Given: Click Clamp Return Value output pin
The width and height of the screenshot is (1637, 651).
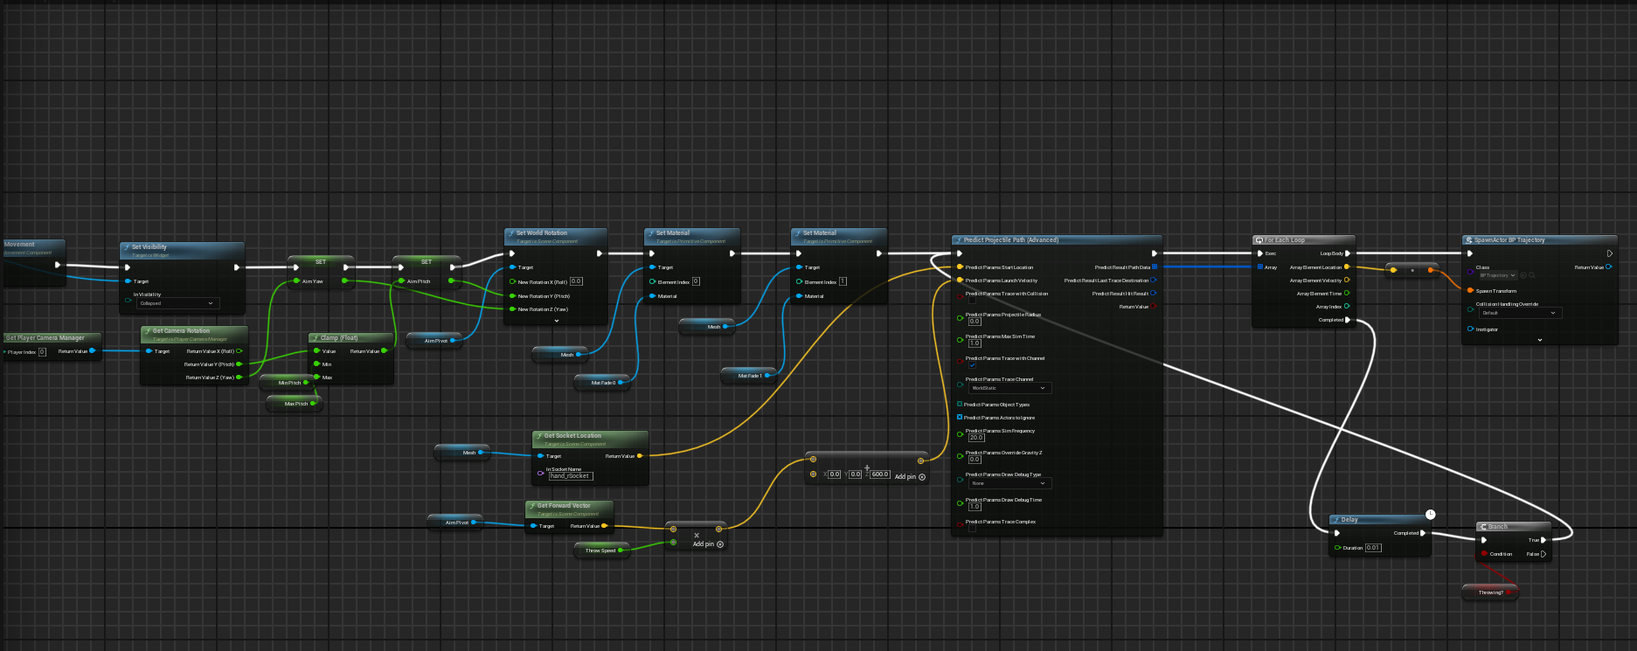Looking at the screenshot, I should click(384, 351).
